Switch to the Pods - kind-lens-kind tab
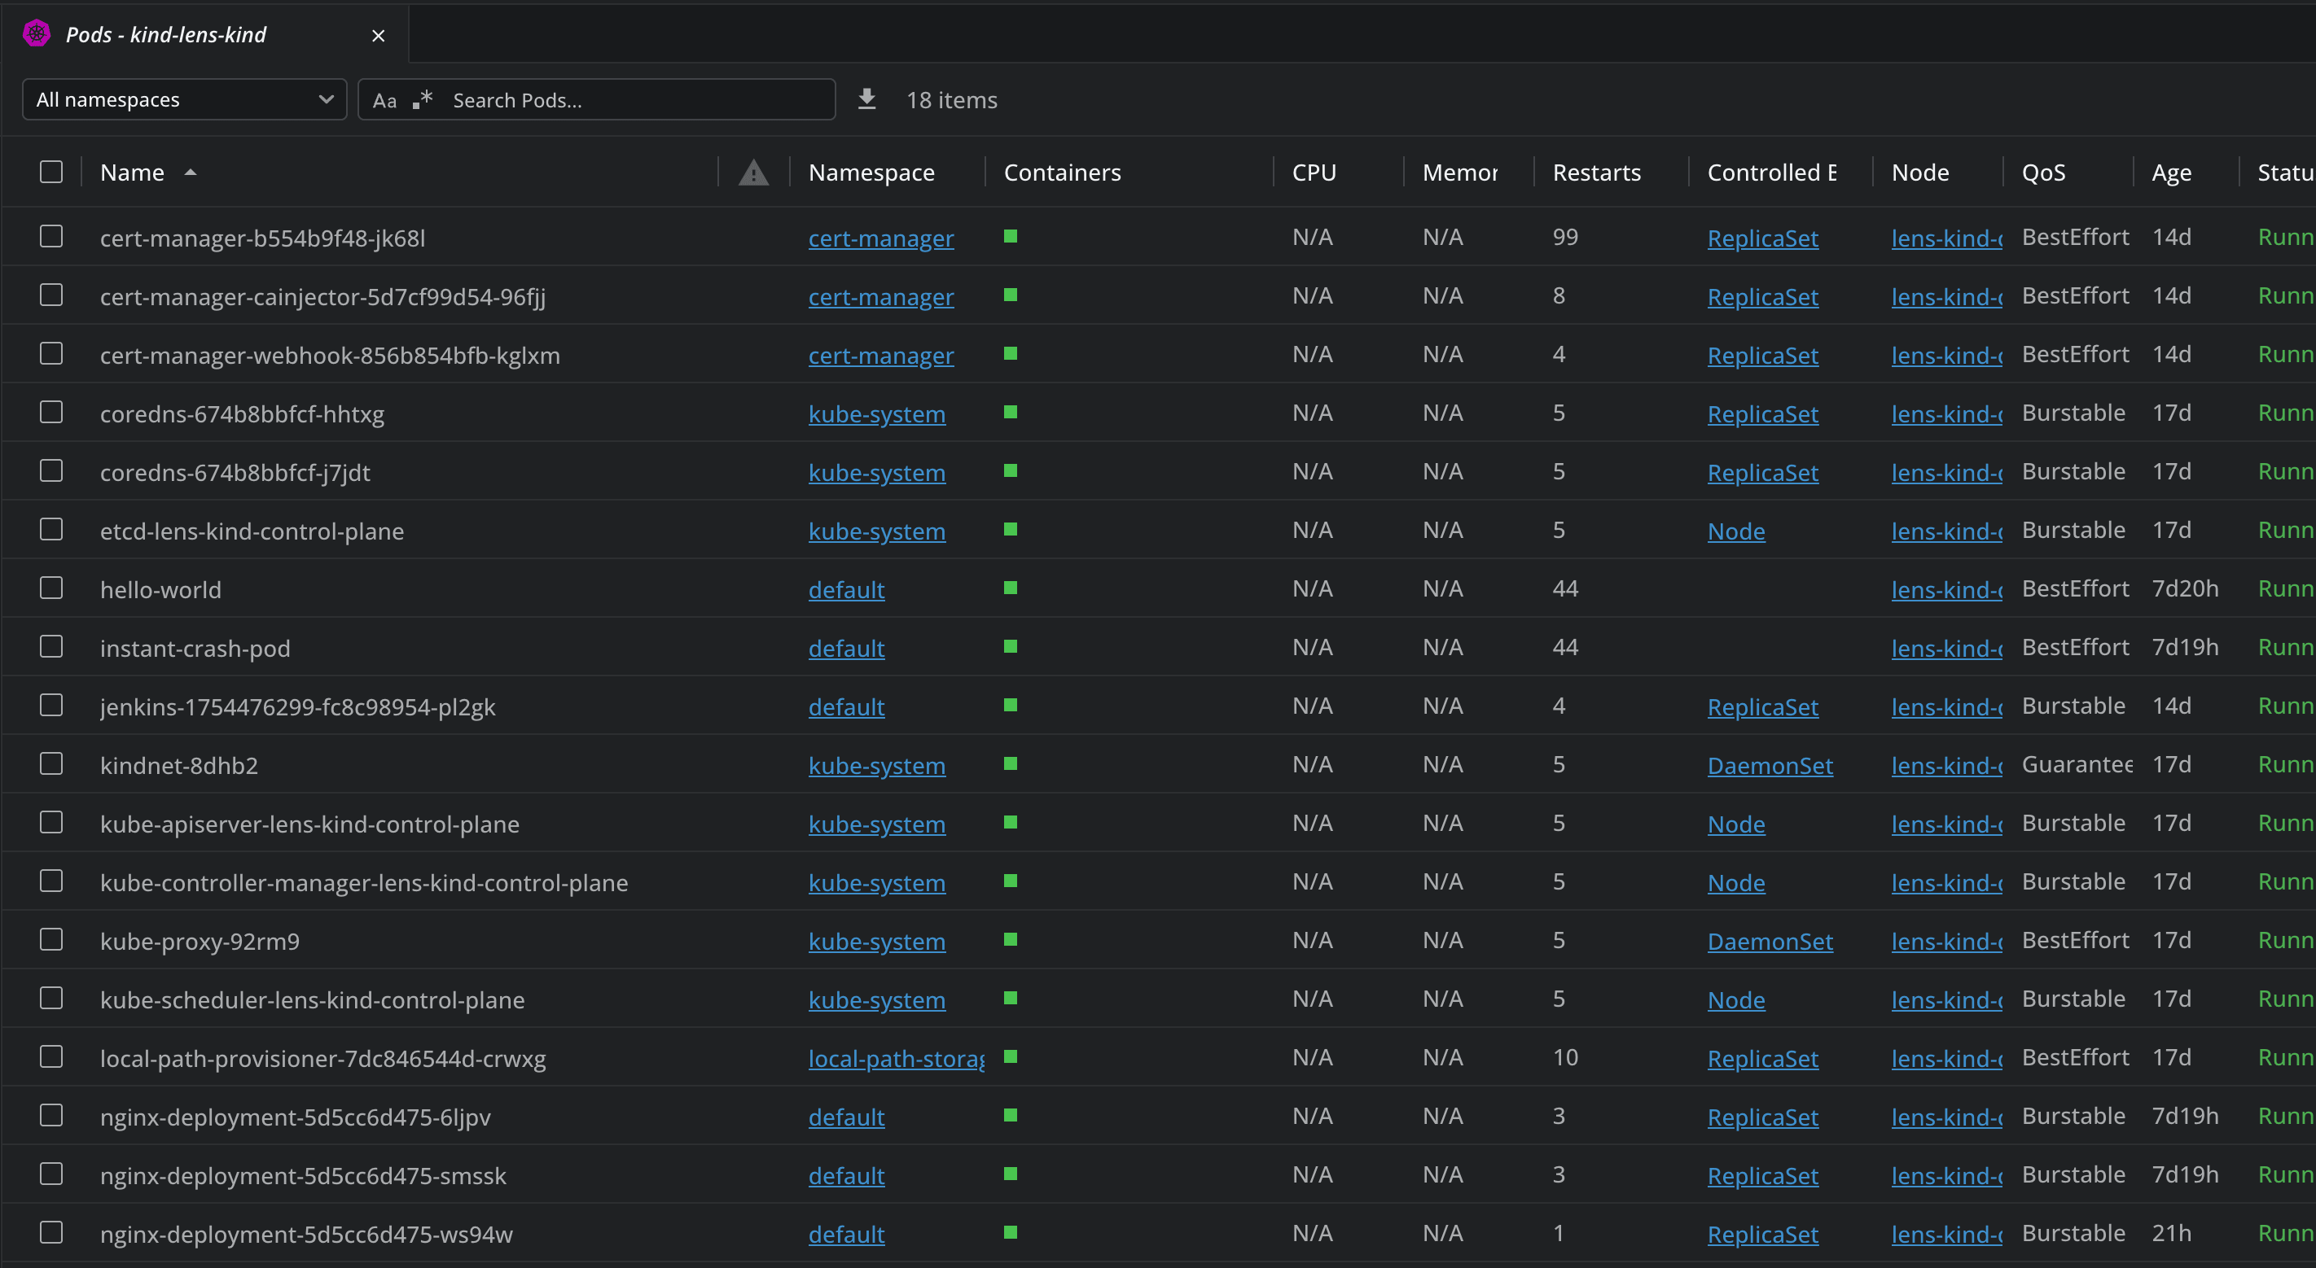 pyautogui.click(x=165, y=34)
